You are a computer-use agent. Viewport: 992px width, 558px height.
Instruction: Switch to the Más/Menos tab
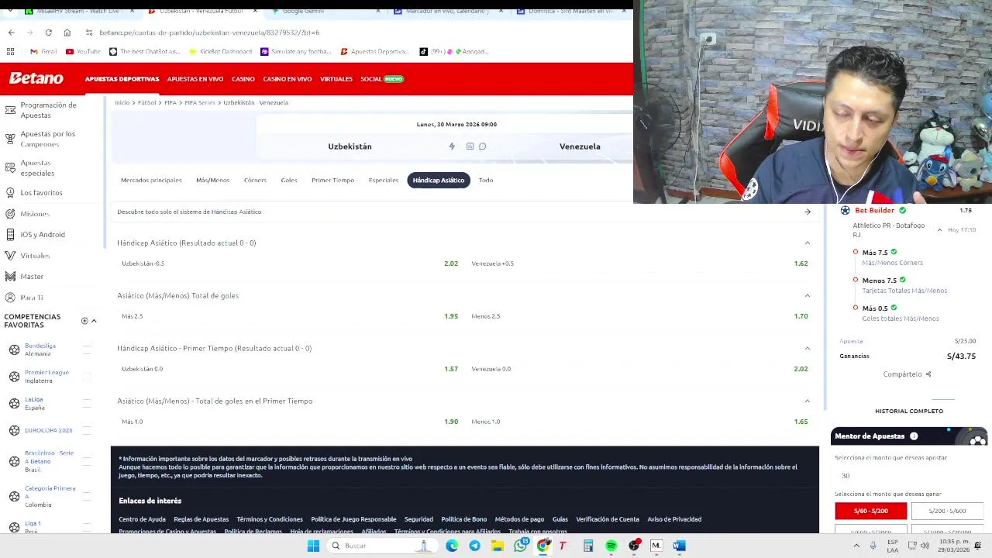point(212,180)
